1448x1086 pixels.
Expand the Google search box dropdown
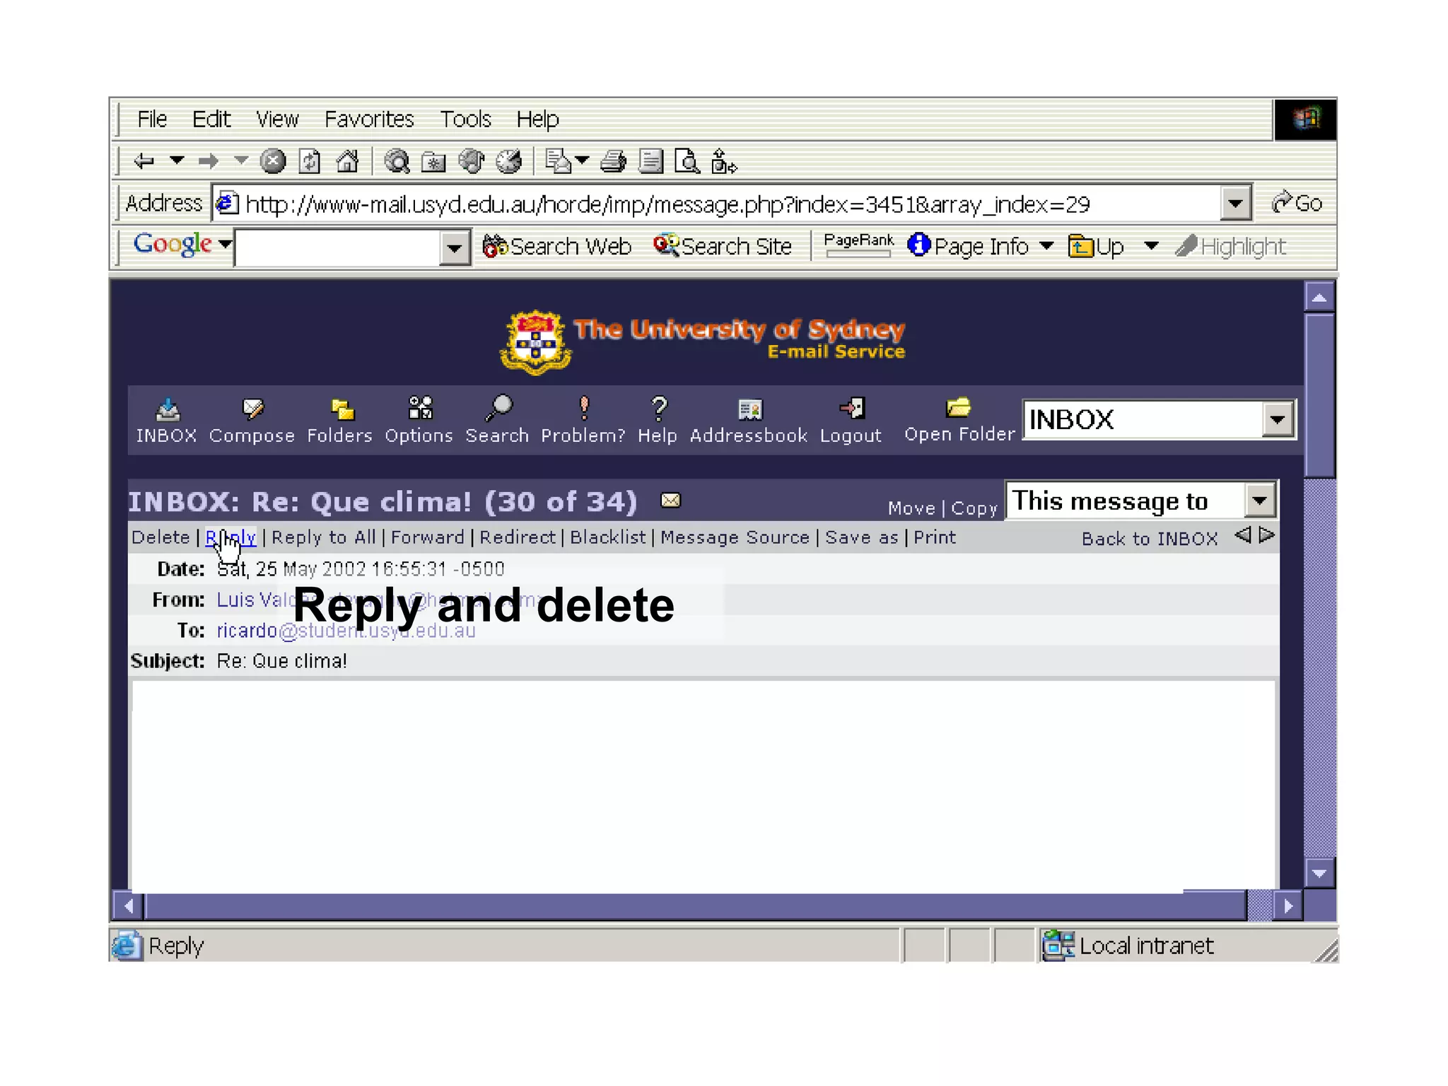tap(454, 247)
